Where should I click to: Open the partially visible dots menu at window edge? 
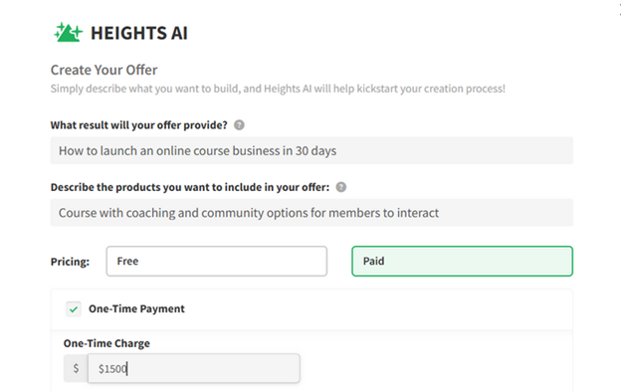[x=619, y=10]
